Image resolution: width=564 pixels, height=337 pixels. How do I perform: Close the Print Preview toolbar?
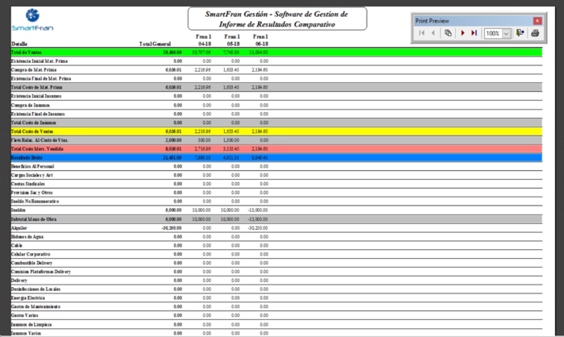tap(537, 21)
